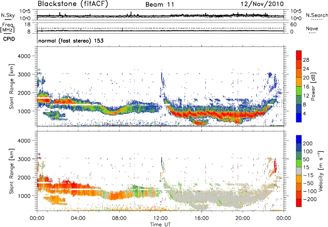Click the 'Velocity [m s-1]' colorbar label
328x227 pixels.
321,171
